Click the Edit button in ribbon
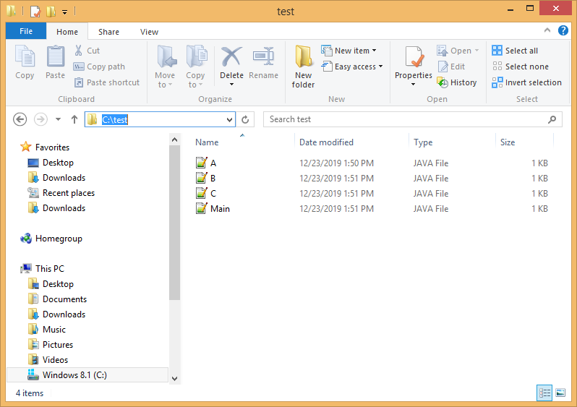Viewport: 577px width, 407px height. tap(451, 67)
